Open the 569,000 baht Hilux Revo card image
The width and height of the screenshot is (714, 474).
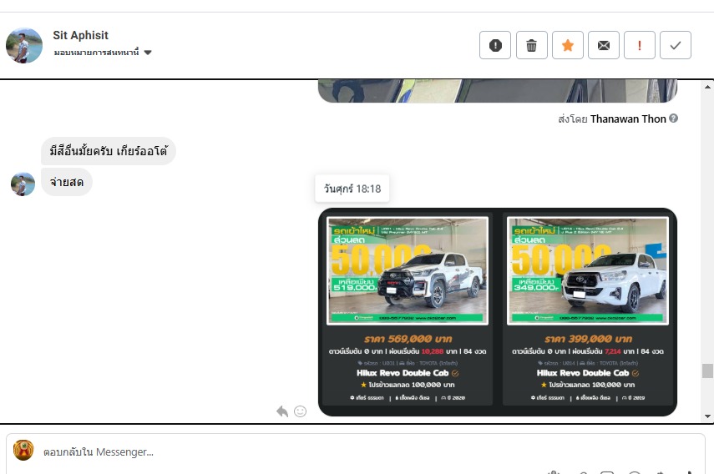click(x=408, y=270)
